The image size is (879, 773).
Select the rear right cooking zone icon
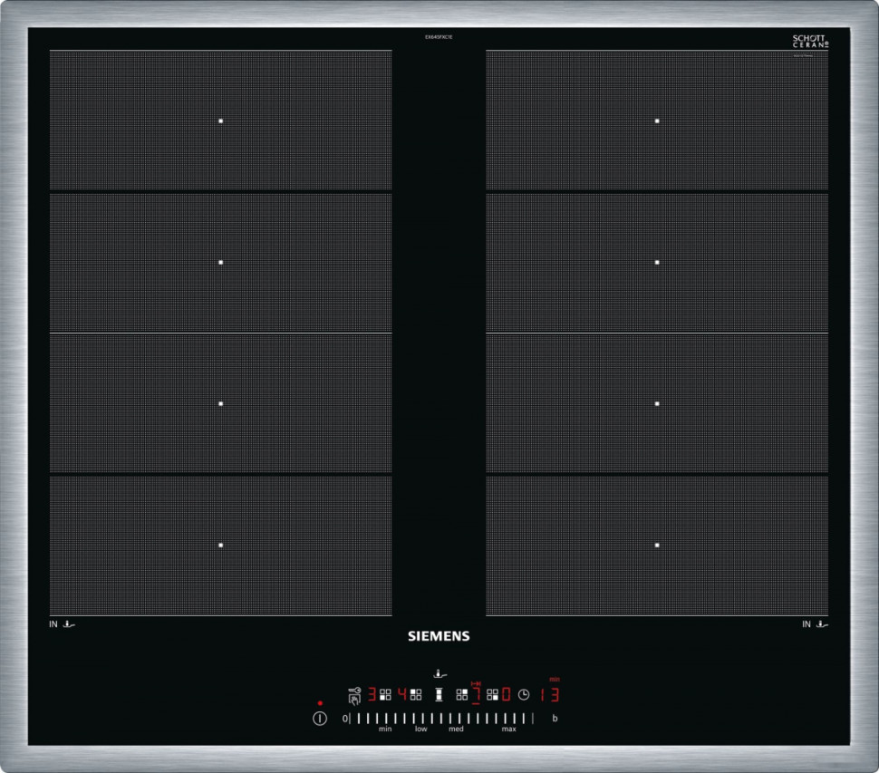click(x=462, y=695)
